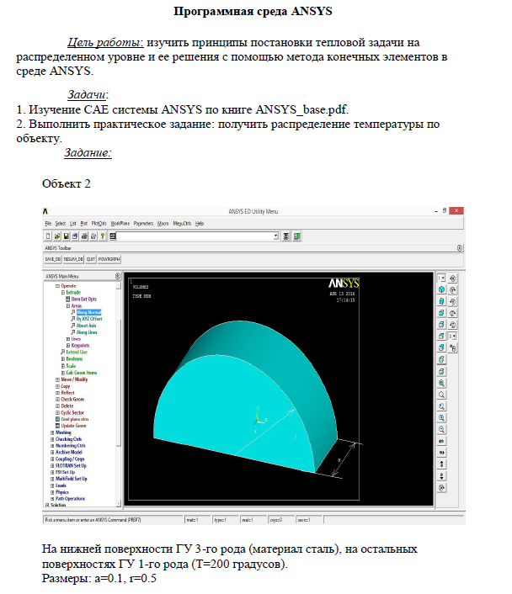Click the ANSYS command input field
Screen dimensions: 512x594
pyautogui.click(x=195, y=236)
